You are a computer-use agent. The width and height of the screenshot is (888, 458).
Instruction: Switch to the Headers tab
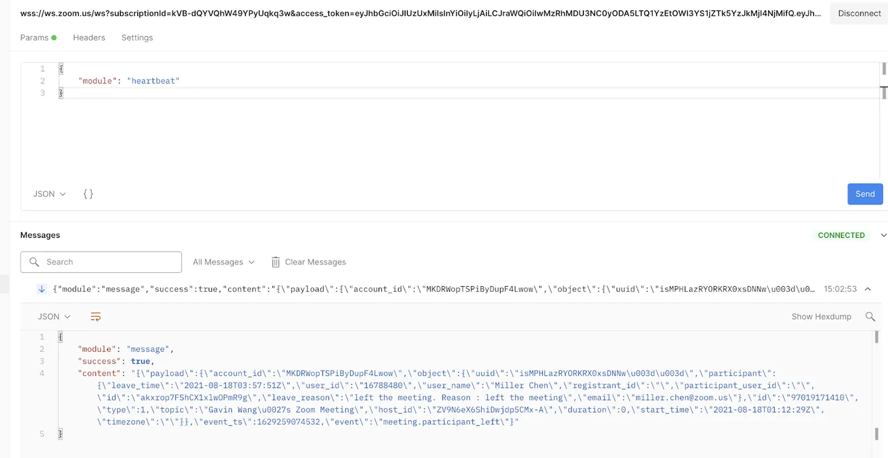tap(89, 38)
